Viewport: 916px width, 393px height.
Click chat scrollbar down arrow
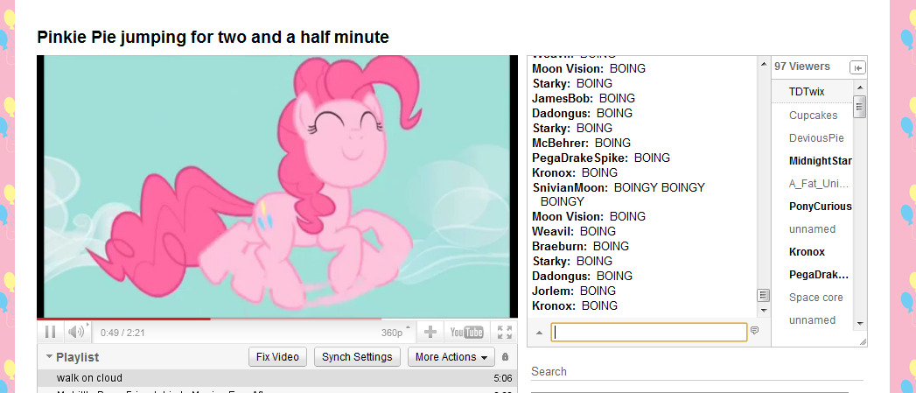pos(763,311)
